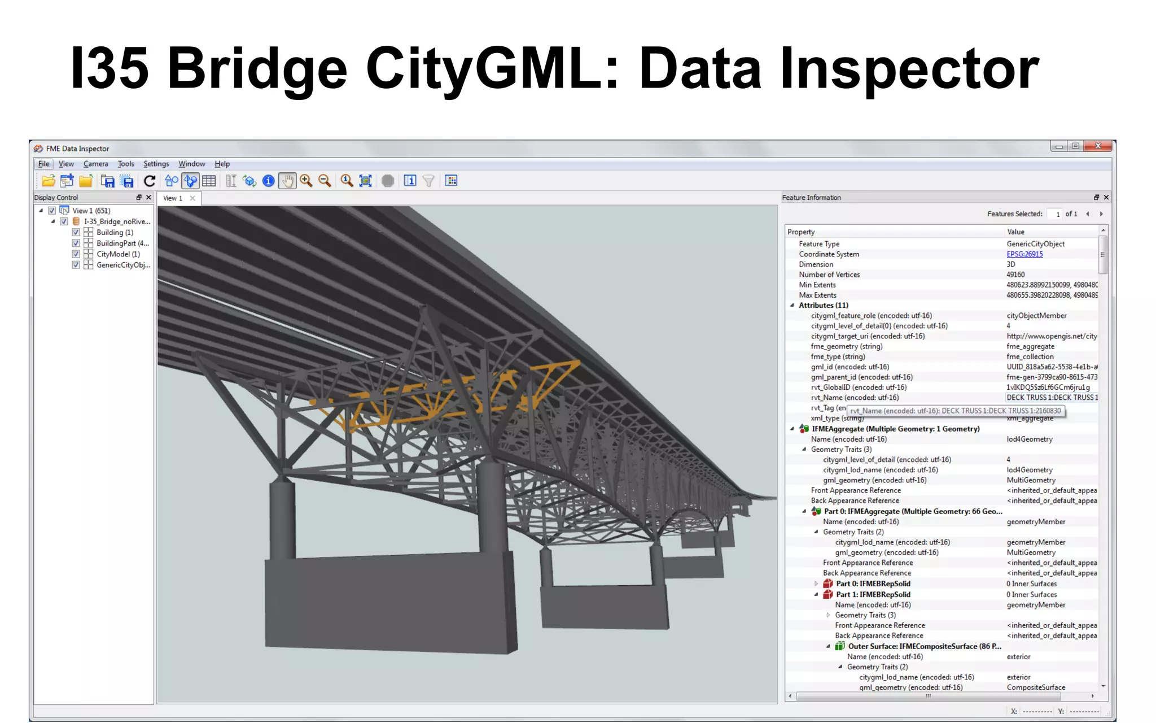Click the Zoom to Selected icon
The width and height of the screenshot is (1156, 723).
[x=347, y=181]
